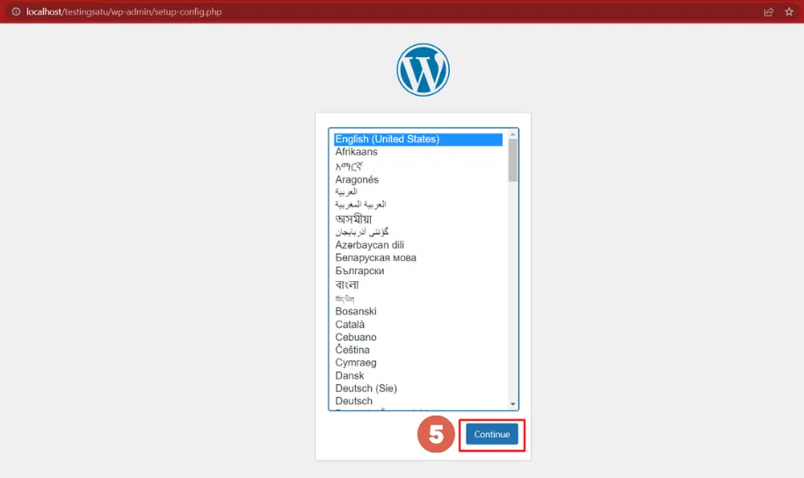Pick Cebuano in the language list

coord(418,337)
